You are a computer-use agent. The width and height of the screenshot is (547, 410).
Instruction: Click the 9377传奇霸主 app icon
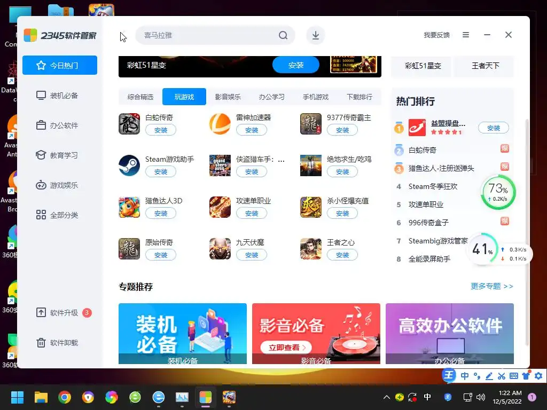[310, 124]
